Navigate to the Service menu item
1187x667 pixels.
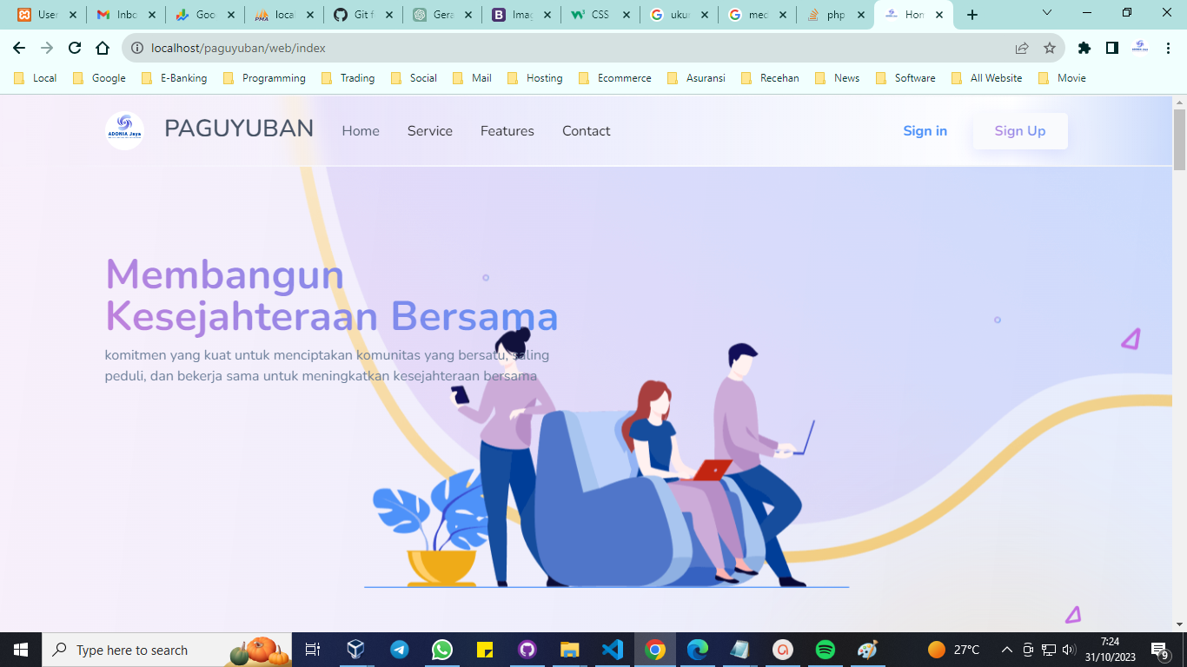pyautogui.click(x=429, y=131)
